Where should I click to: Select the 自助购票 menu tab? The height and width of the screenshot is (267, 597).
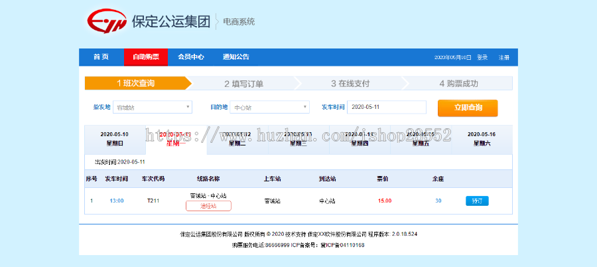pos(146,57)
